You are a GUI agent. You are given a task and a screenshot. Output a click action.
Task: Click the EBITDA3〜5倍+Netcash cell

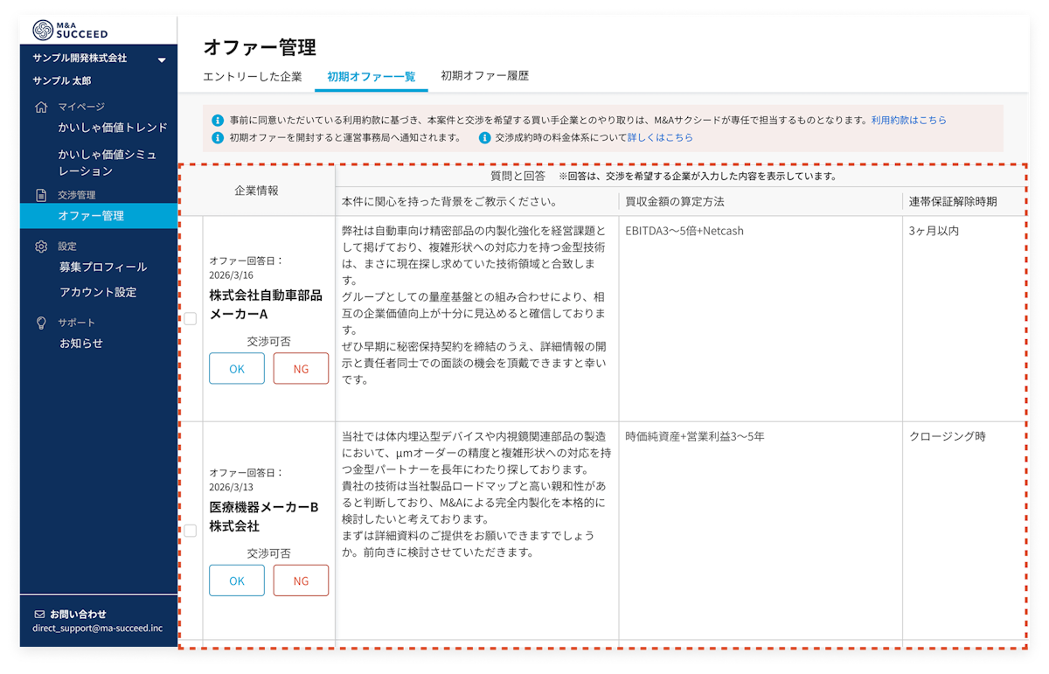(x=684, y=232)
